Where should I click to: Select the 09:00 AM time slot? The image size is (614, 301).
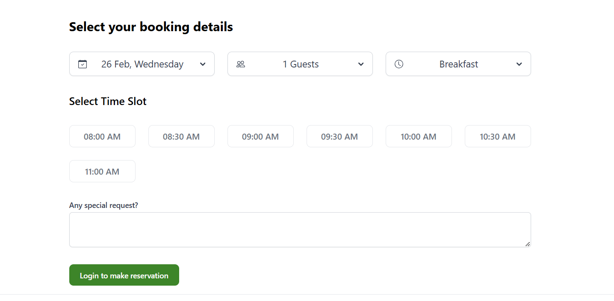point(260,137)
